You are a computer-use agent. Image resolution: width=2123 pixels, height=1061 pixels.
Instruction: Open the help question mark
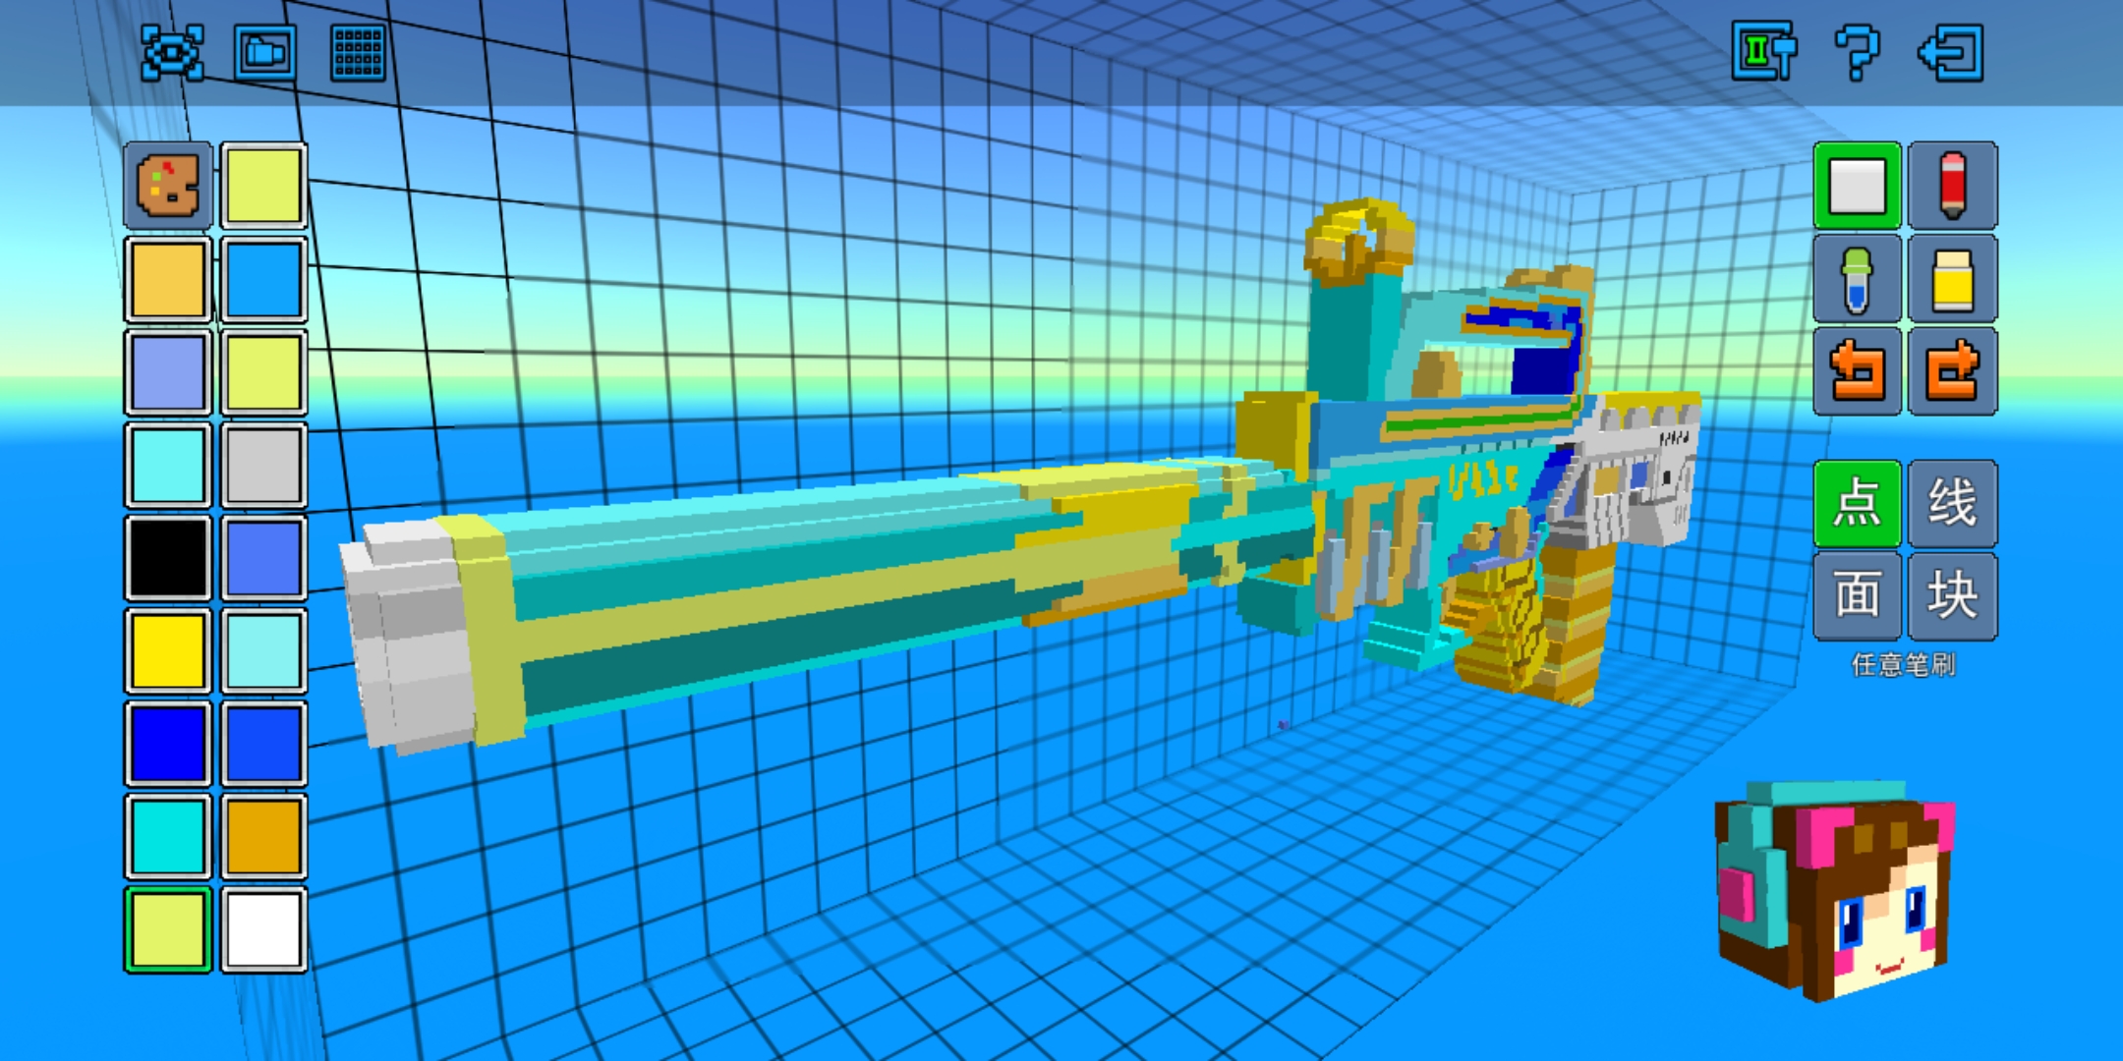pos(1857,51)
